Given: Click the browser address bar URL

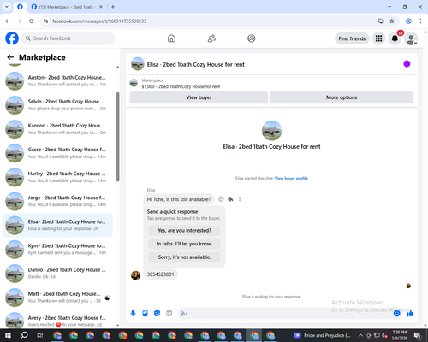Looking at the screenshot, I should click(99, 21).
